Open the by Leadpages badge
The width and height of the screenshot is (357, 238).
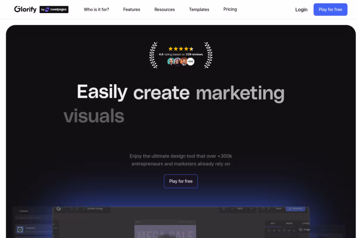[x=54, y=10]
